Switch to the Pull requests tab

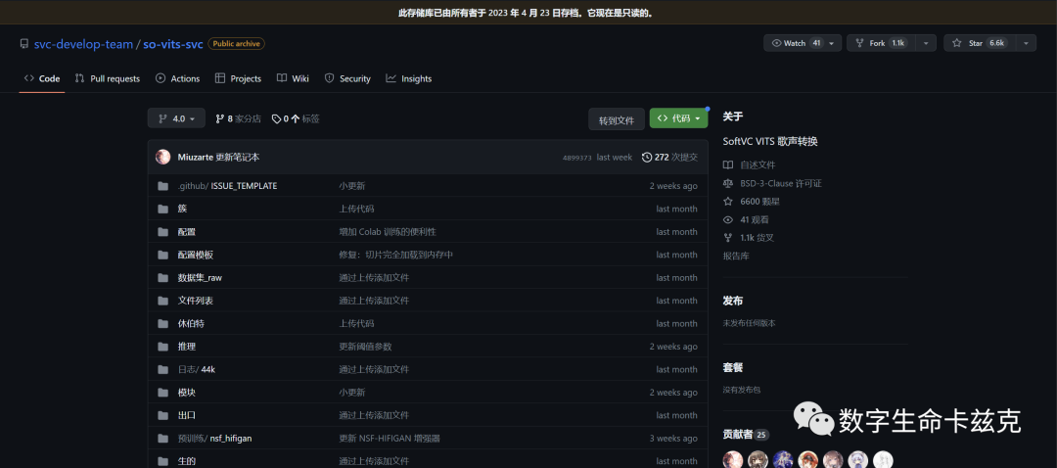click(108, 79)
